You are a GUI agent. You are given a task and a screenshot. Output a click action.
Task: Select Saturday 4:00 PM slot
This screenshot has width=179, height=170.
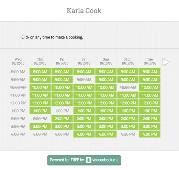84,134
